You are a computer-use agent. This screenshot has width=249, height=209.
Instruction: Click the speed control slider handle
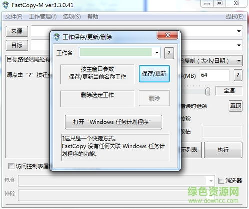click(208, 91)
